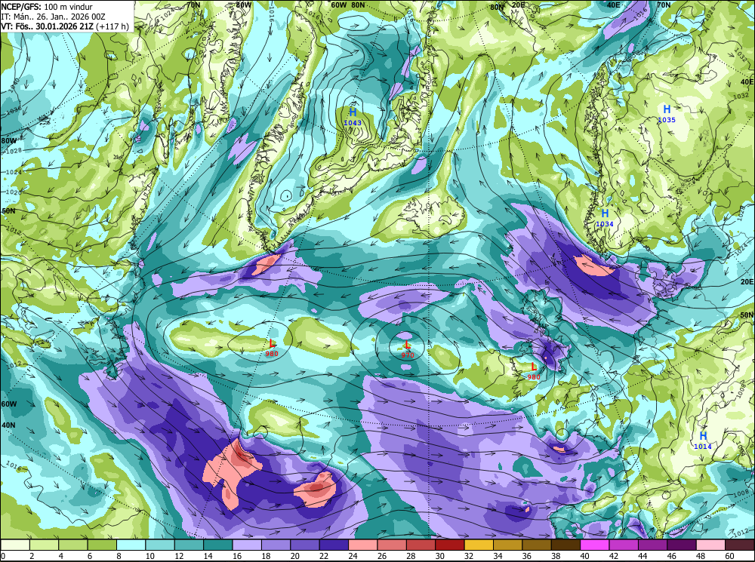The width and height of the screenshot is (755, 562).
Task: Click the '970' low pressure value
Action: click(x=408, y=355)
